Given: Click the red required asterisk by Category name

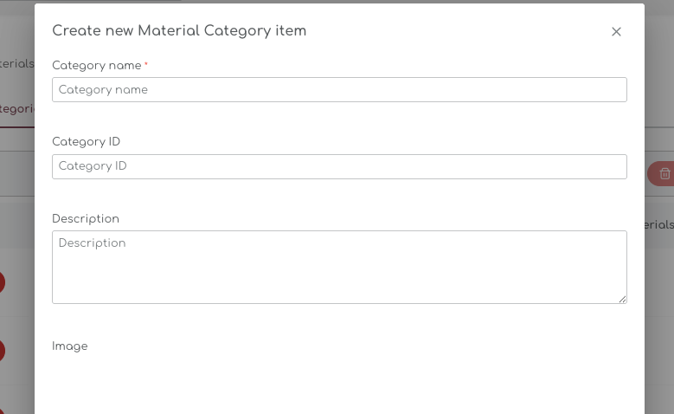Looking at the screenshot, I should [146, 64].
